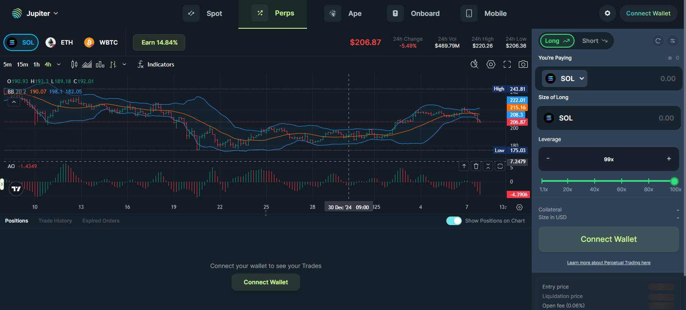Expand the left drawing toolbar handle
The width and height of the screenshot is (686, 310).
[x=2, y=185]
